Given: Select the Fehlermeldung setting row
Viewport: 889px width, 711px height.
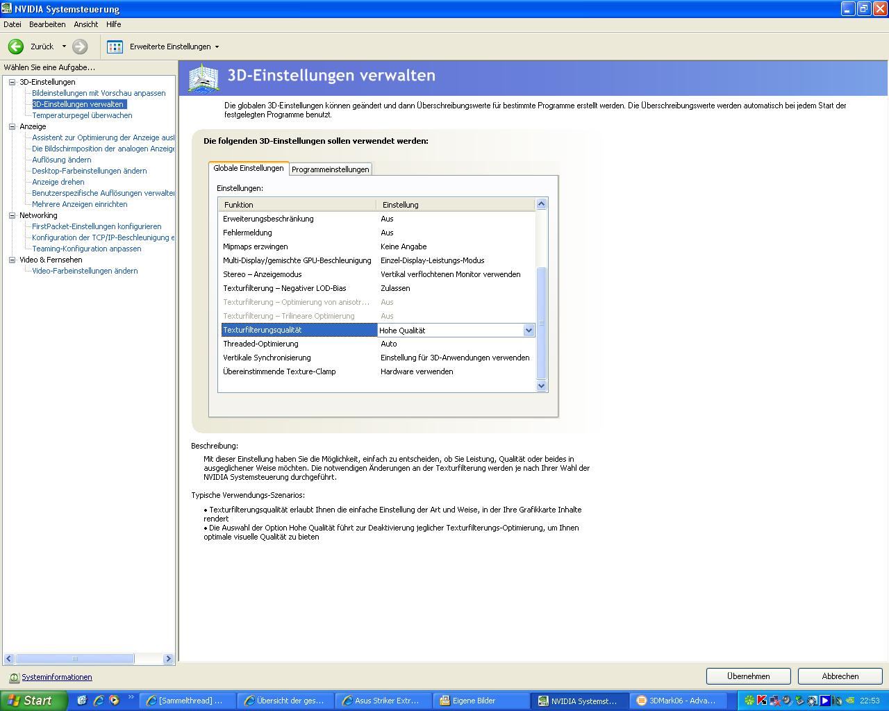Looking at the screenshot, I should coord(377,233).
